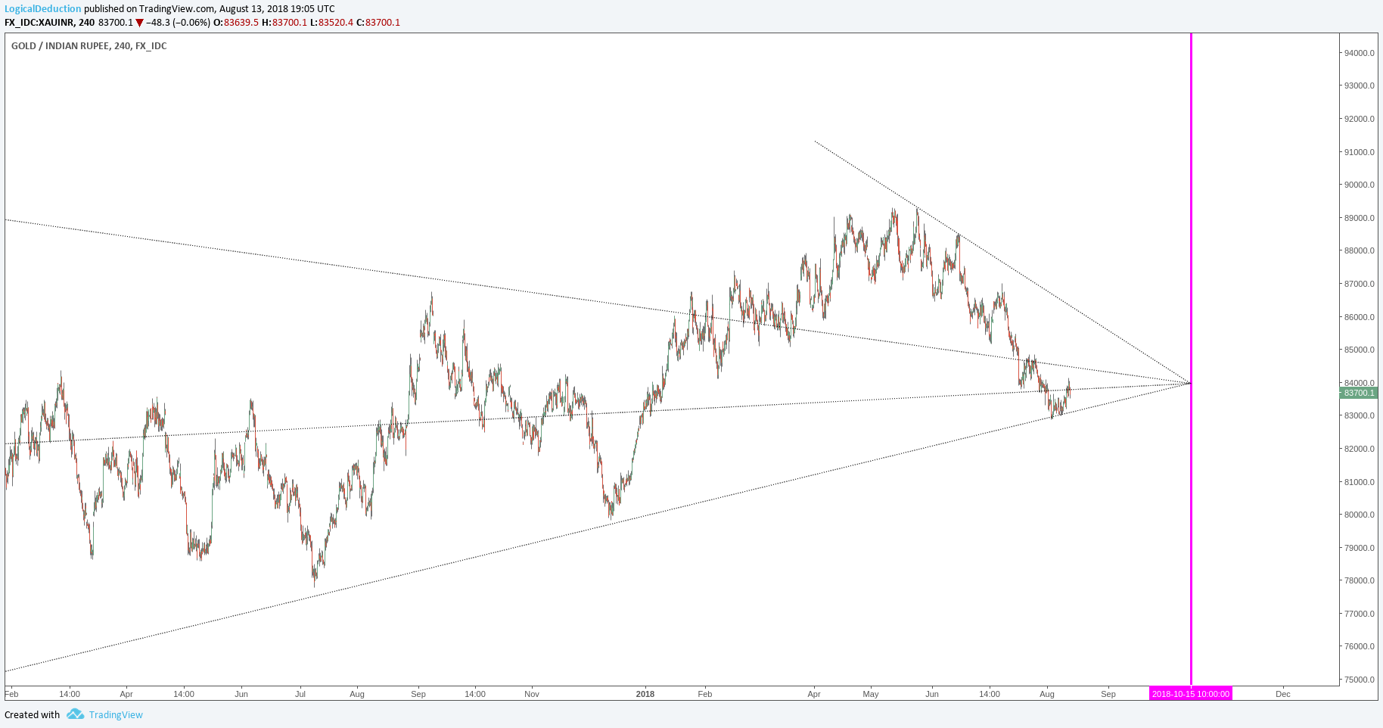The width and height of the screenshot is (1383, 728).
Task: Click the 80000.0 price axis label
Action: point(1359,515)
